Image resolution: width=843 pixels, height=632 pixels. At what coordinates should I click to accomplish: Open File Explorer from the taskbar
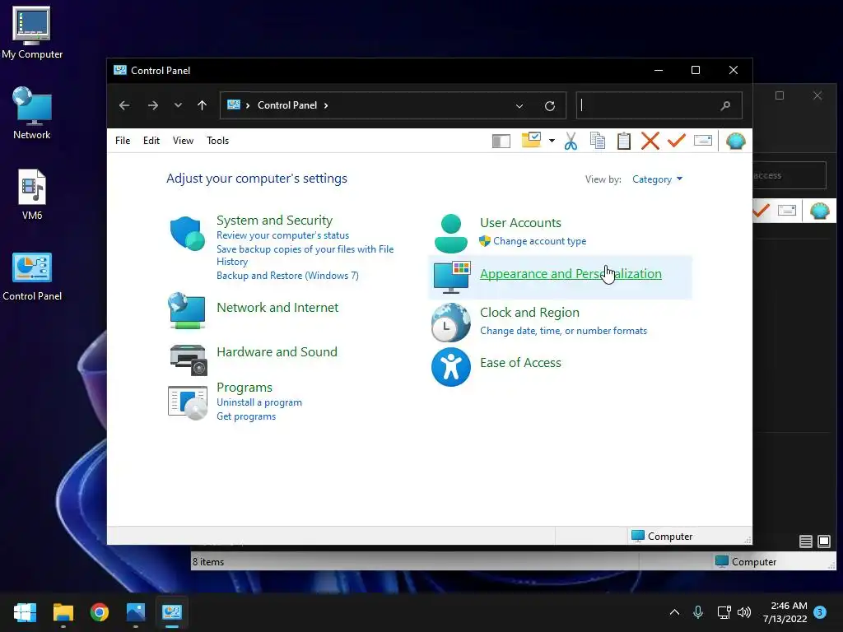click(x=63, y=612)
